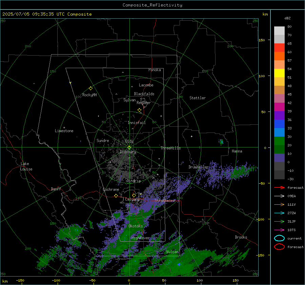Click the white plus marker west of Hanna

coord(191,136)
